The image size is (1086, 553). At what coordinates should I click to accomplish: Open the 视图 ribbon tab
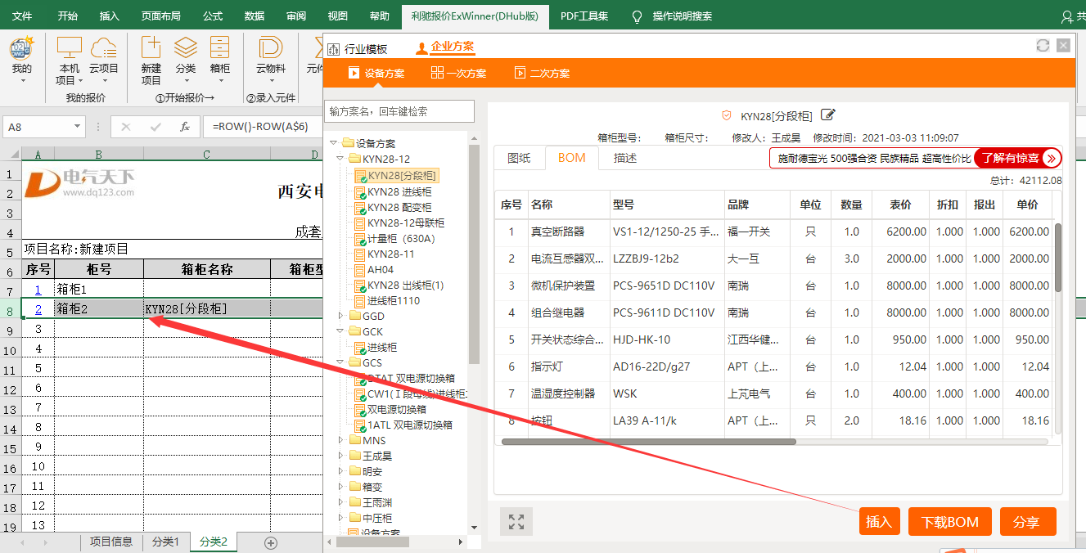pos(337,16)
